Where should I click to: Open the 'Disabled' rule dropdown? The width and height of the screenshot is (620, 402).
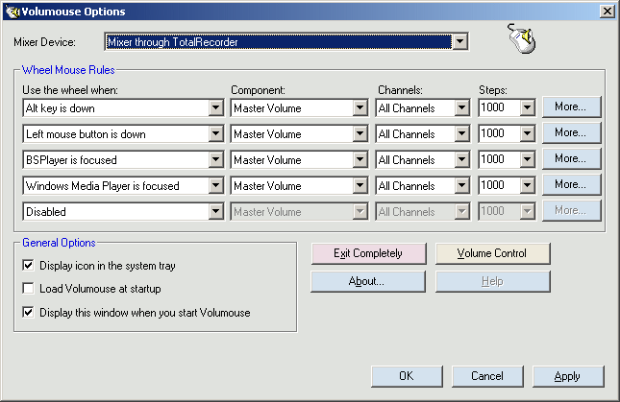tap(215, 212)
